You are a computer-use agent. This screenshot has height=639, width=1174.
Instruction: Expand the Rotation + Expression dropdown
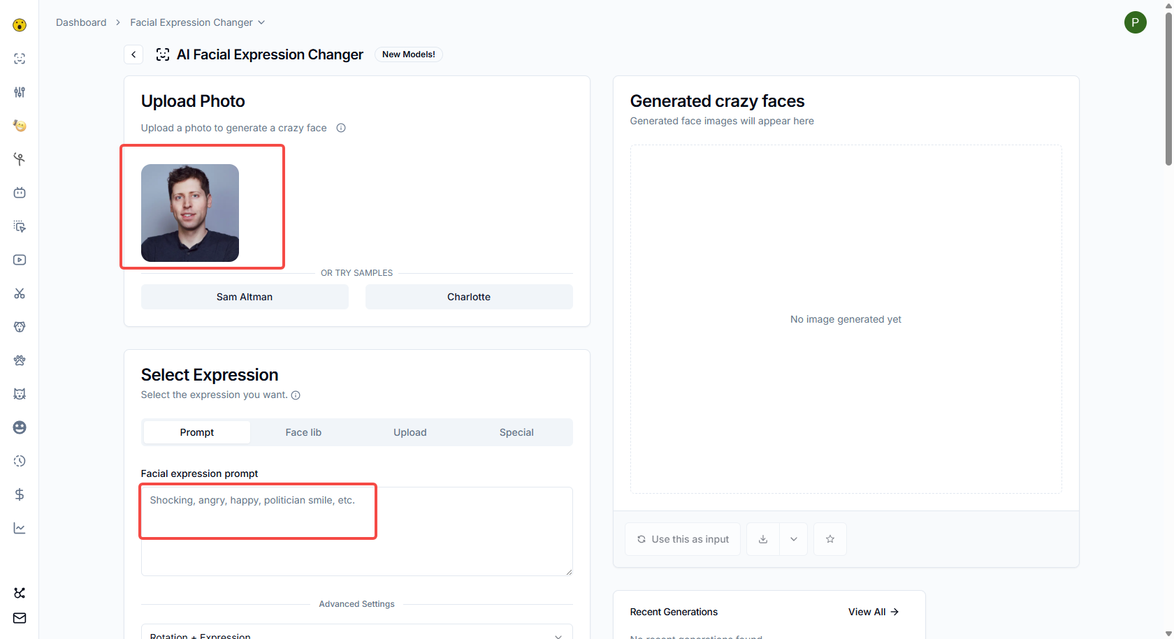[356, 634]
